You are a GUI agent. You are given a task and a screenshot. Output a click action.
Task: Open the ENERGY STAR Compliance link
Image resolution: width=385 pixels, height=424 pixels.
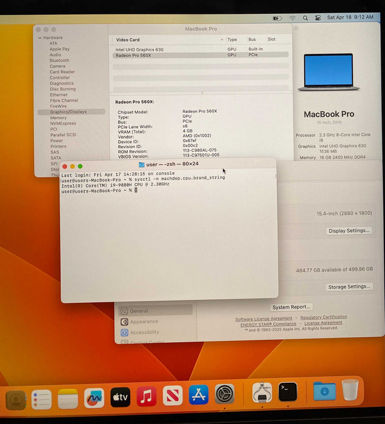(269, 324)
